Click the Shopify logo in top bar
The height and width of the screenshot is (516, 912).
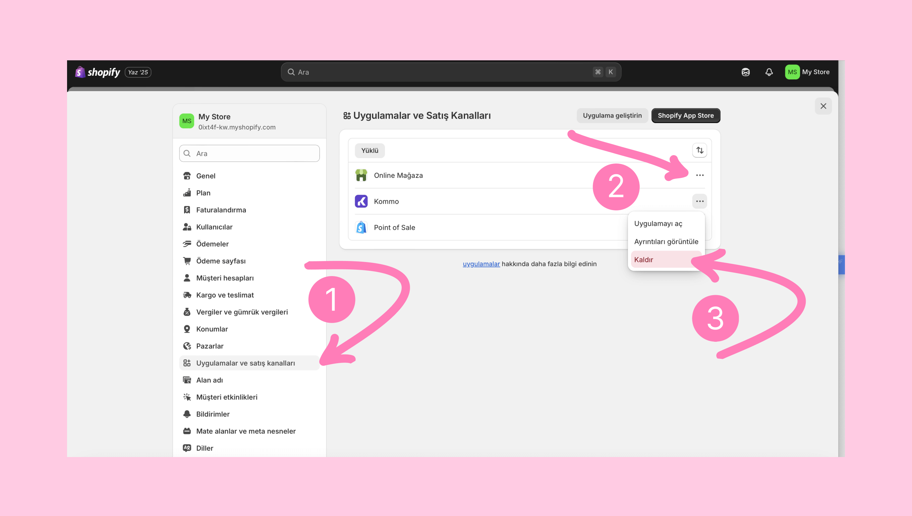coord(98,72)
